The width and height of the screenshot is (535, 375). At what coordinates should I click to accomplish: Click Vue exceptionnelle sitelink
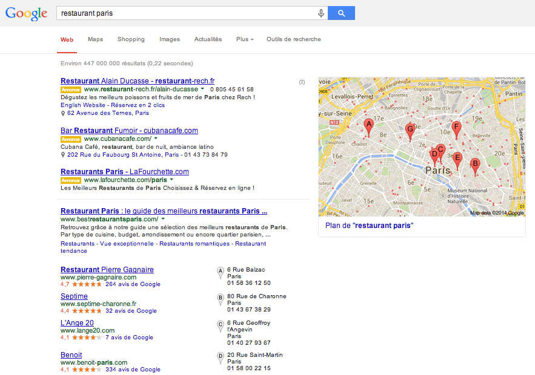pos(127,244)
